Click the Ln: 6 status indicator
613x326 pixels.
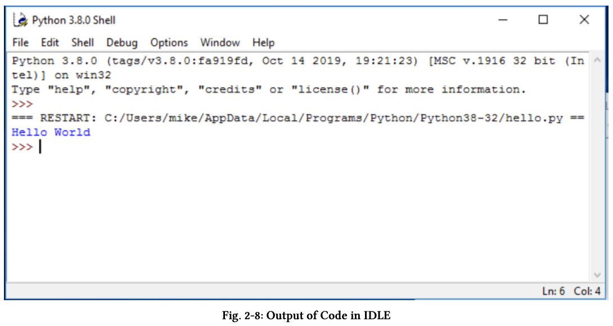click(x=553, y=291)
